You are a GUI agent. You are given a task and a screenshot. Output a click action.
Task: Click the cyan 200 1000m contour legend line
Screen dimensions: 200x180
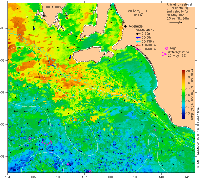tap(49, 10)
